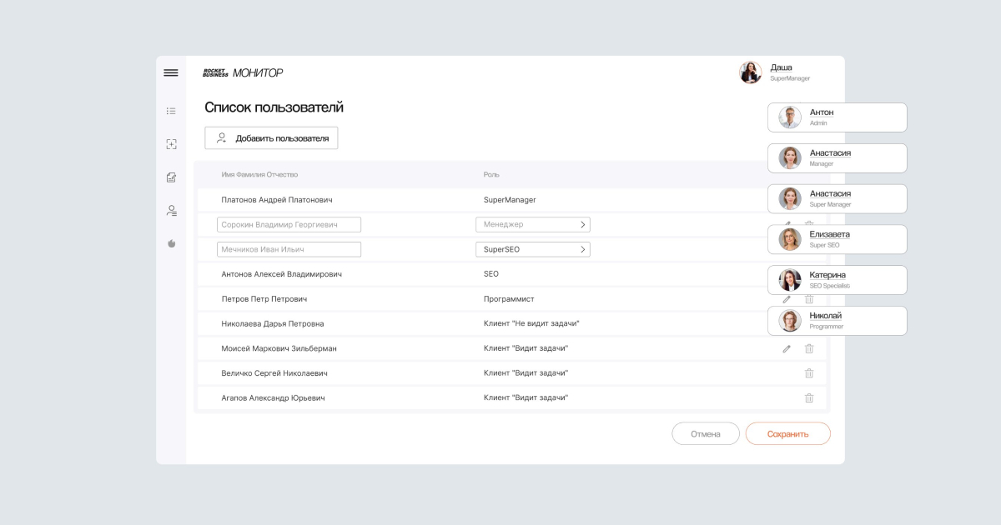Open the Менеджер role dropdown
Image resolution: width=1001 pixels, height=525 pixels.
coord(533,224)
